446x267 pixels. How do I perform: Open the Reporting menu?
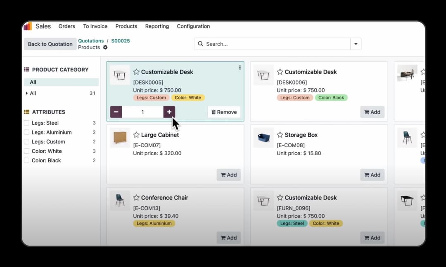(157, 26)
